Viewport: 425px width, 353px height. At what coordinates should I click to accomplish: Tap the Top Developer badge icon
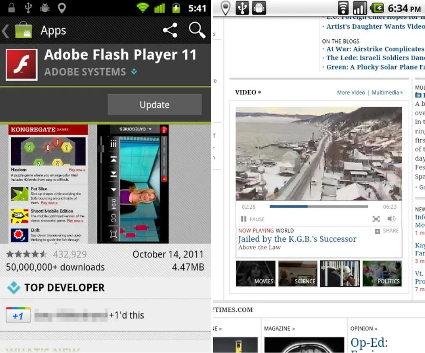pyautogui.click(x=14, y=288)
